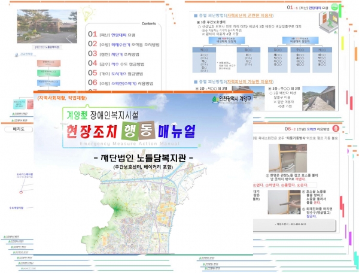Click the globe icon beside 긴급연락망
The height and width of the screenshot is (273, 359).
pyautogui.click(x=16, y=54)
